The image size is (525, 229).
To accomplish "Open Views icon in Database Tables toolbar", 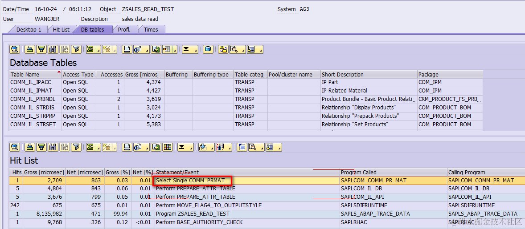I will (138, 49).
